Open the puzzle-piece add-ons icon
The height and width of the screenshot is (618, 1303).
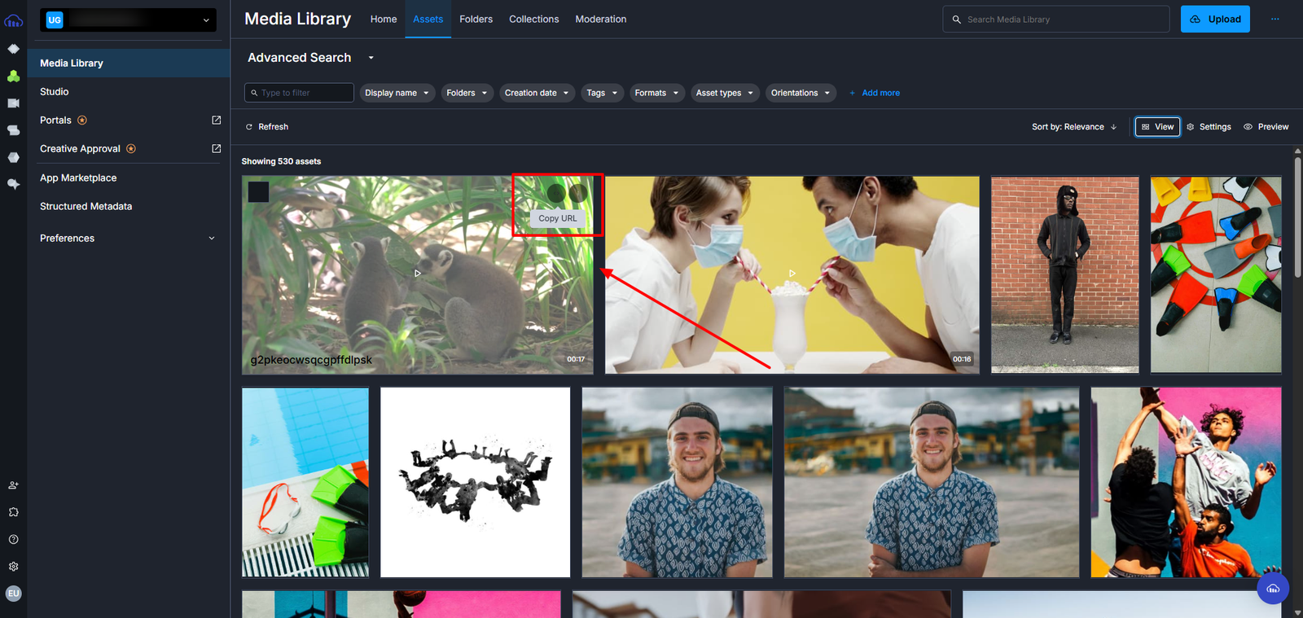tap(13, 512)
